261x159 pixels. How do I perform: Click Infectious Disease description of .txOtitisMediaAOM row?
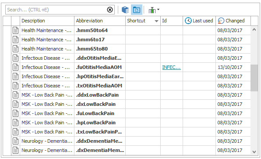coord(46,86)
